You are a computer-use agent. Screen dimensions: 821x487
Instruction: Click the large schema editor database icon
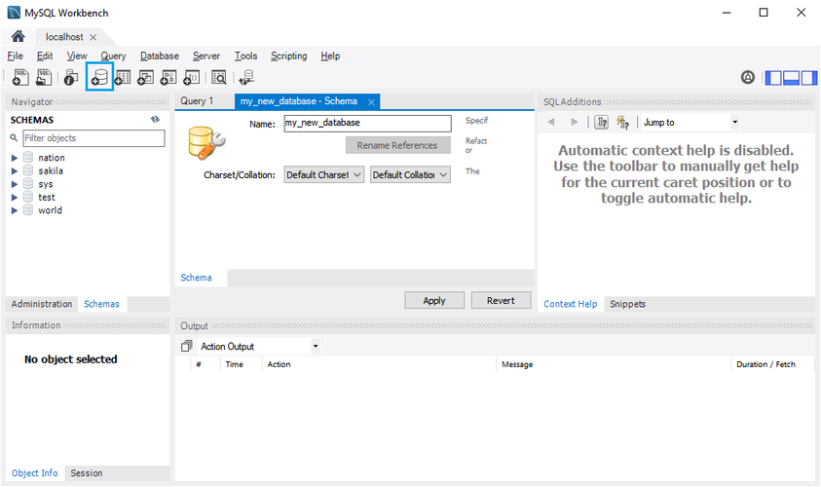[x=206, y=142]
